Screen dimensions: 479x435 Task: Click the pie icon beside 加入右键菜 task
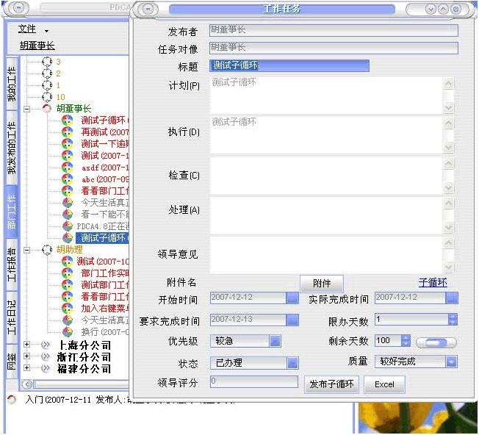coord(67,308)
